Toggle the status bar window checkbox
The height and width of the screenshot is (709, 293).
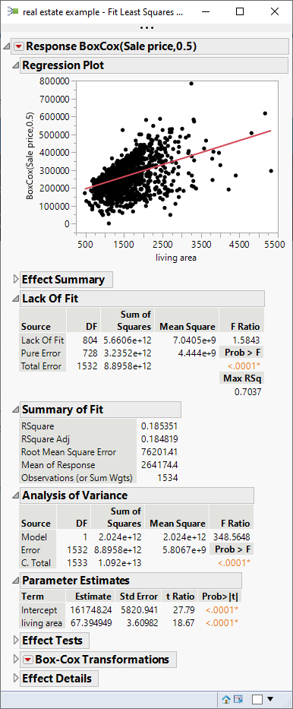click(257, 699)
